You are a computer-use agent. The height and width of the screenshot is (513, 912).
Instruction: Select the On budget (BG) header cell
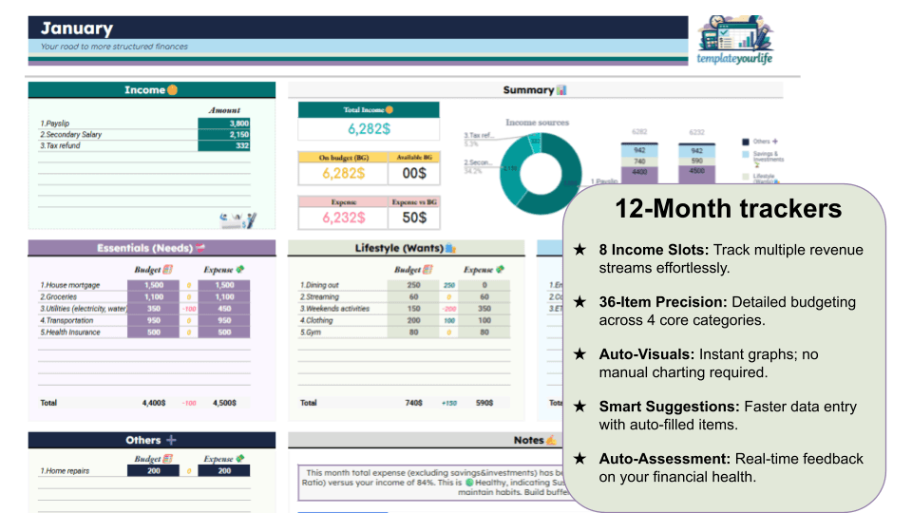click(x=343, y=157)
